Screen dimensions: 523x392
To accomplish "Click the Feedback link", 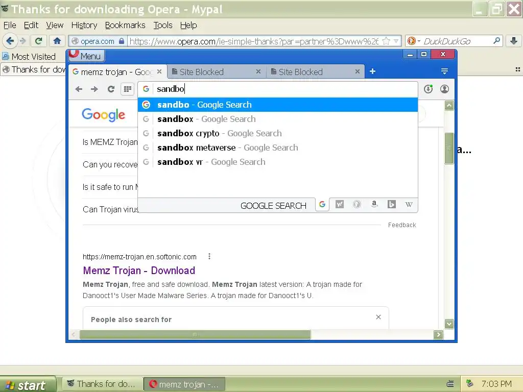I will [402, 225].
